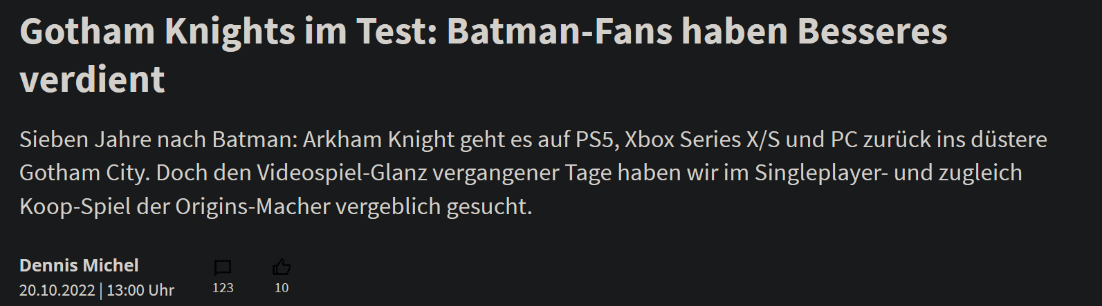Viewport: 1102px width, 306px height.
Task: Click the word verdient in headline
Action: click(92, 79)
